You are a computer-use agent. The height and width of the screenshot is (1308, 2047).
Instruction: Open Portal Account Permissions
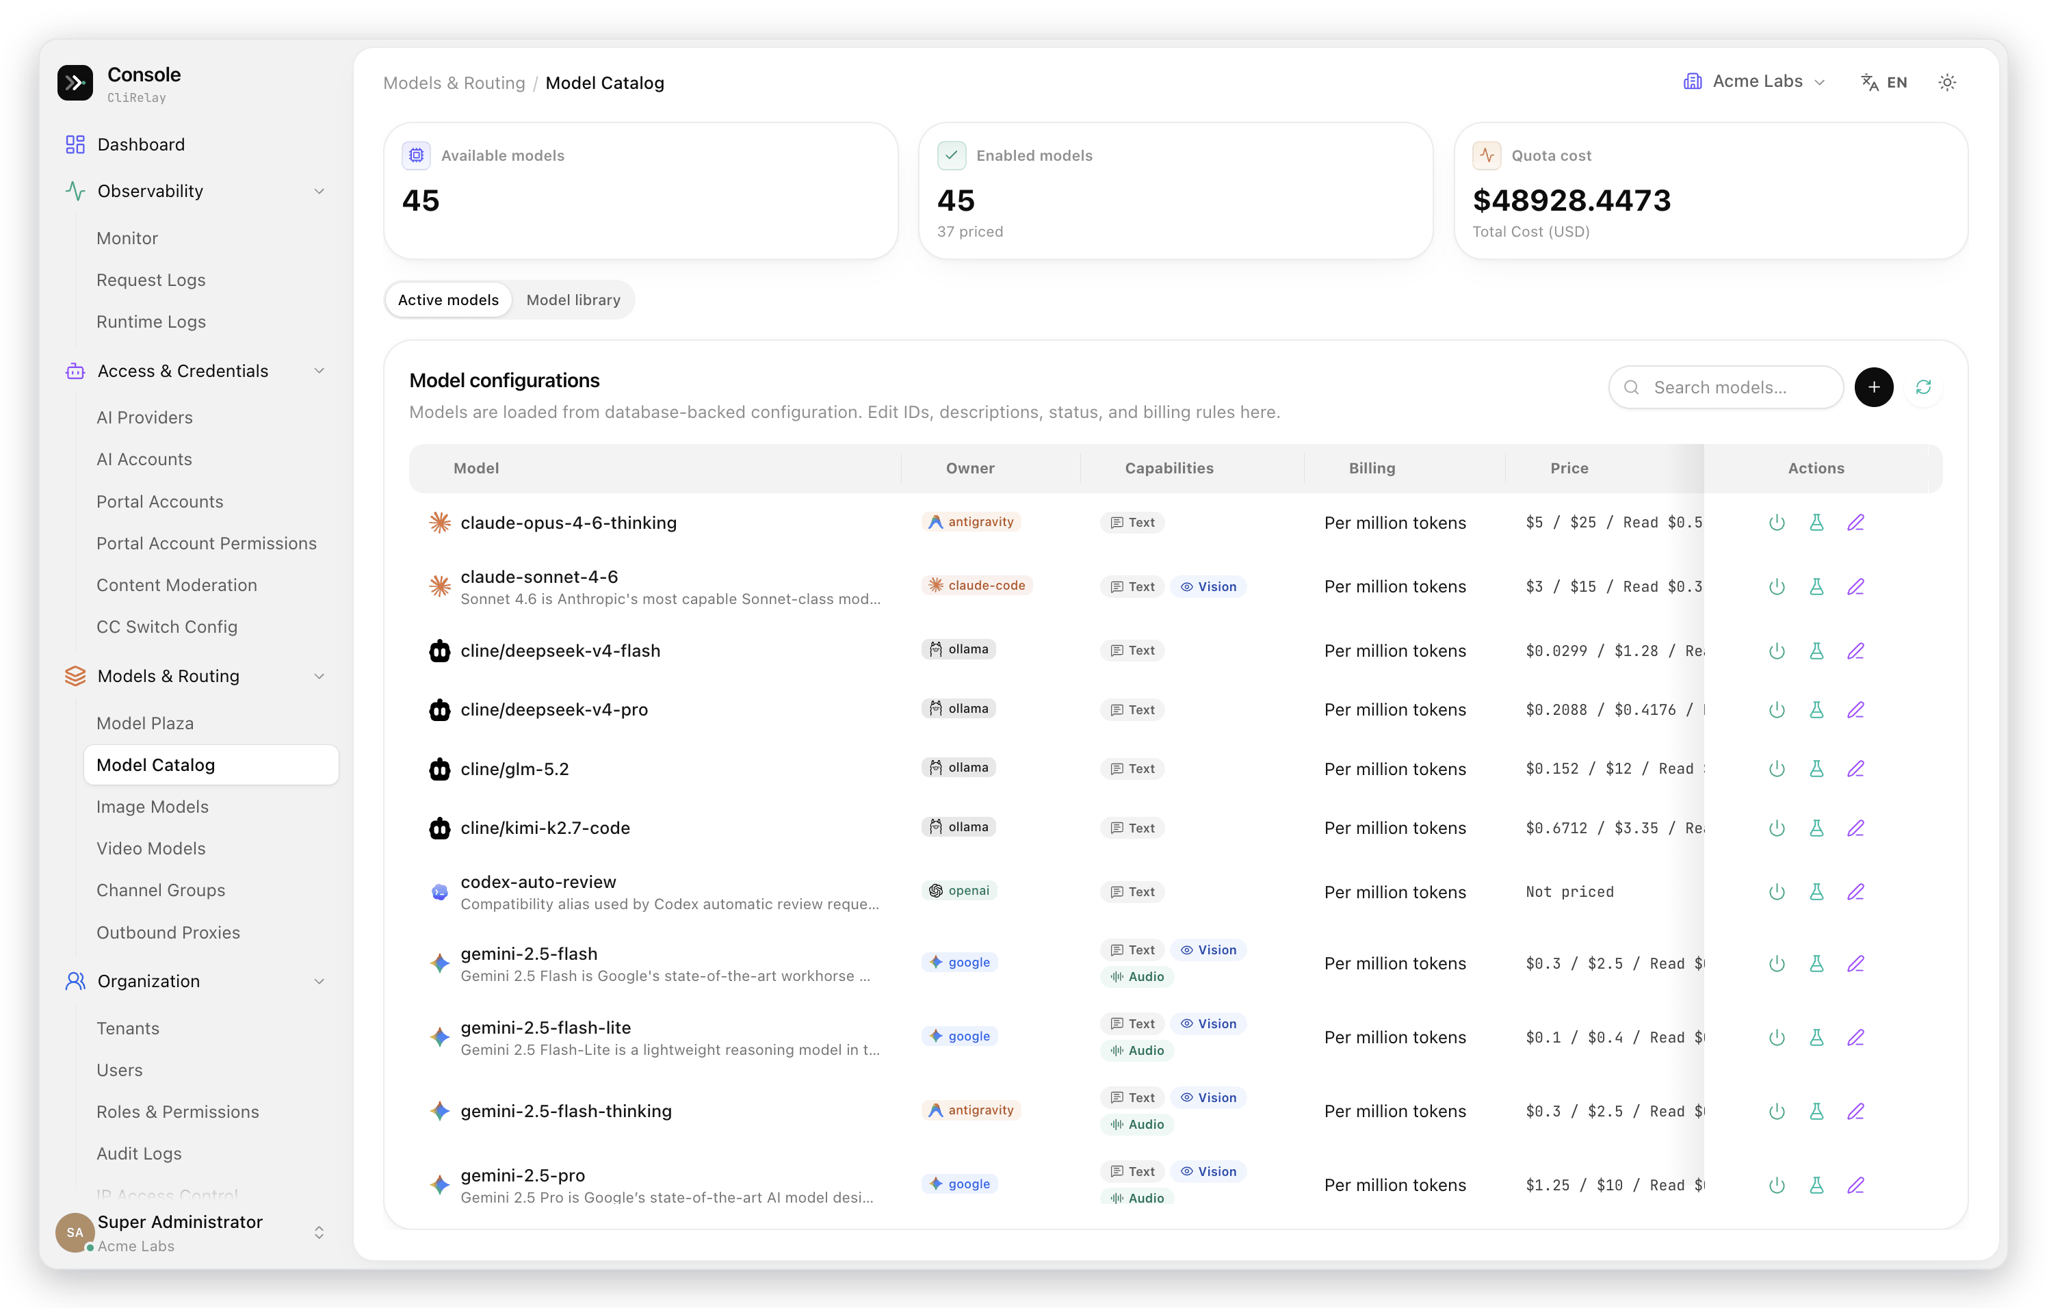click(206, 543)
